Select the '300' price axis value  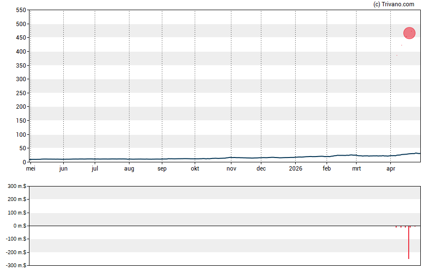(21, 79)
